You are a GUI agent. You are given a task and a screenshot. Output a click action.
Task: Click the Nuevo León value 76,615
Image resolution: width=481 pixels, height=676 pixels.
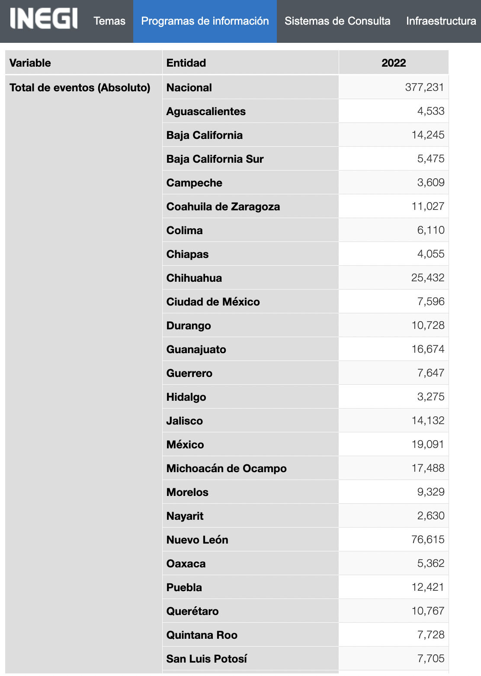[x=427, y=540]
